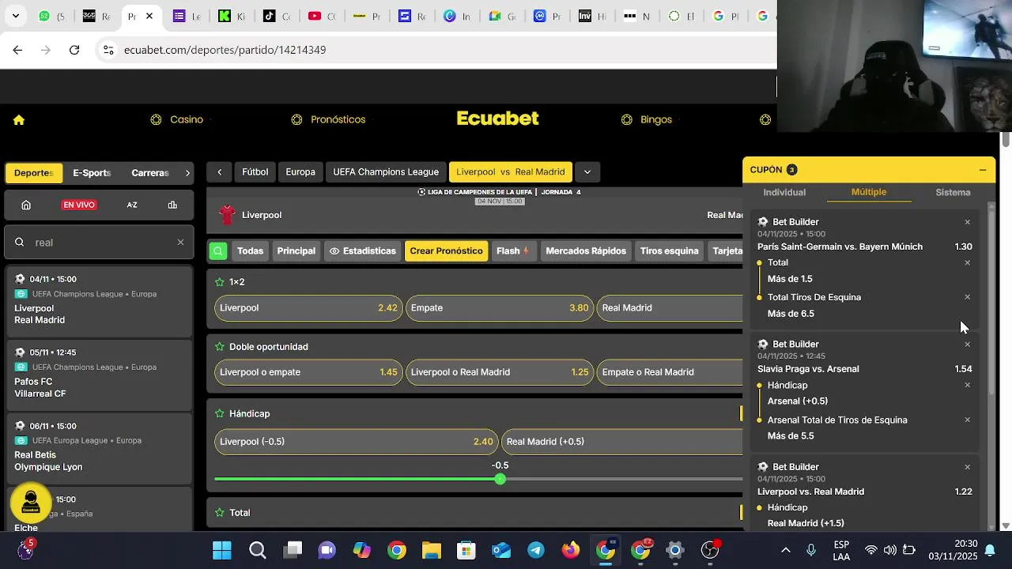Clear the 'real' search field
The height and width of the screenshot is (569, 1012).
(180, 243)
